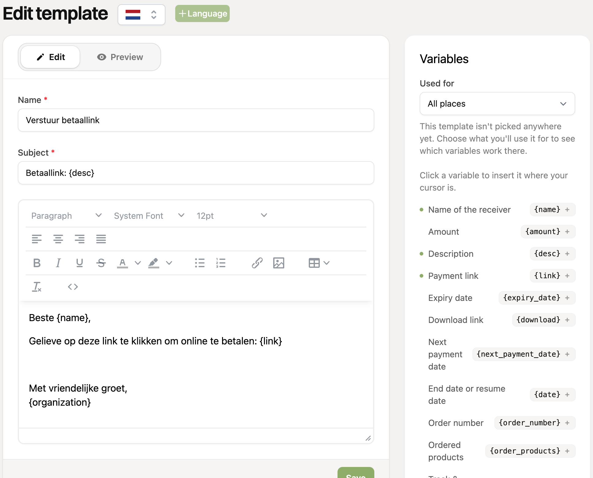The image size is (593, 478).
Task: Click the Subject input field
Action: [x=196, y=173]
